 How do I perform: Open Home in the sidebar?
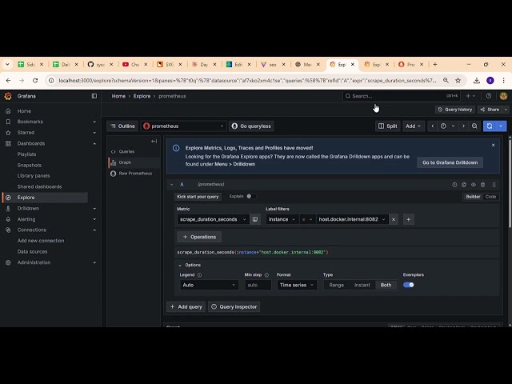point(24,111)
